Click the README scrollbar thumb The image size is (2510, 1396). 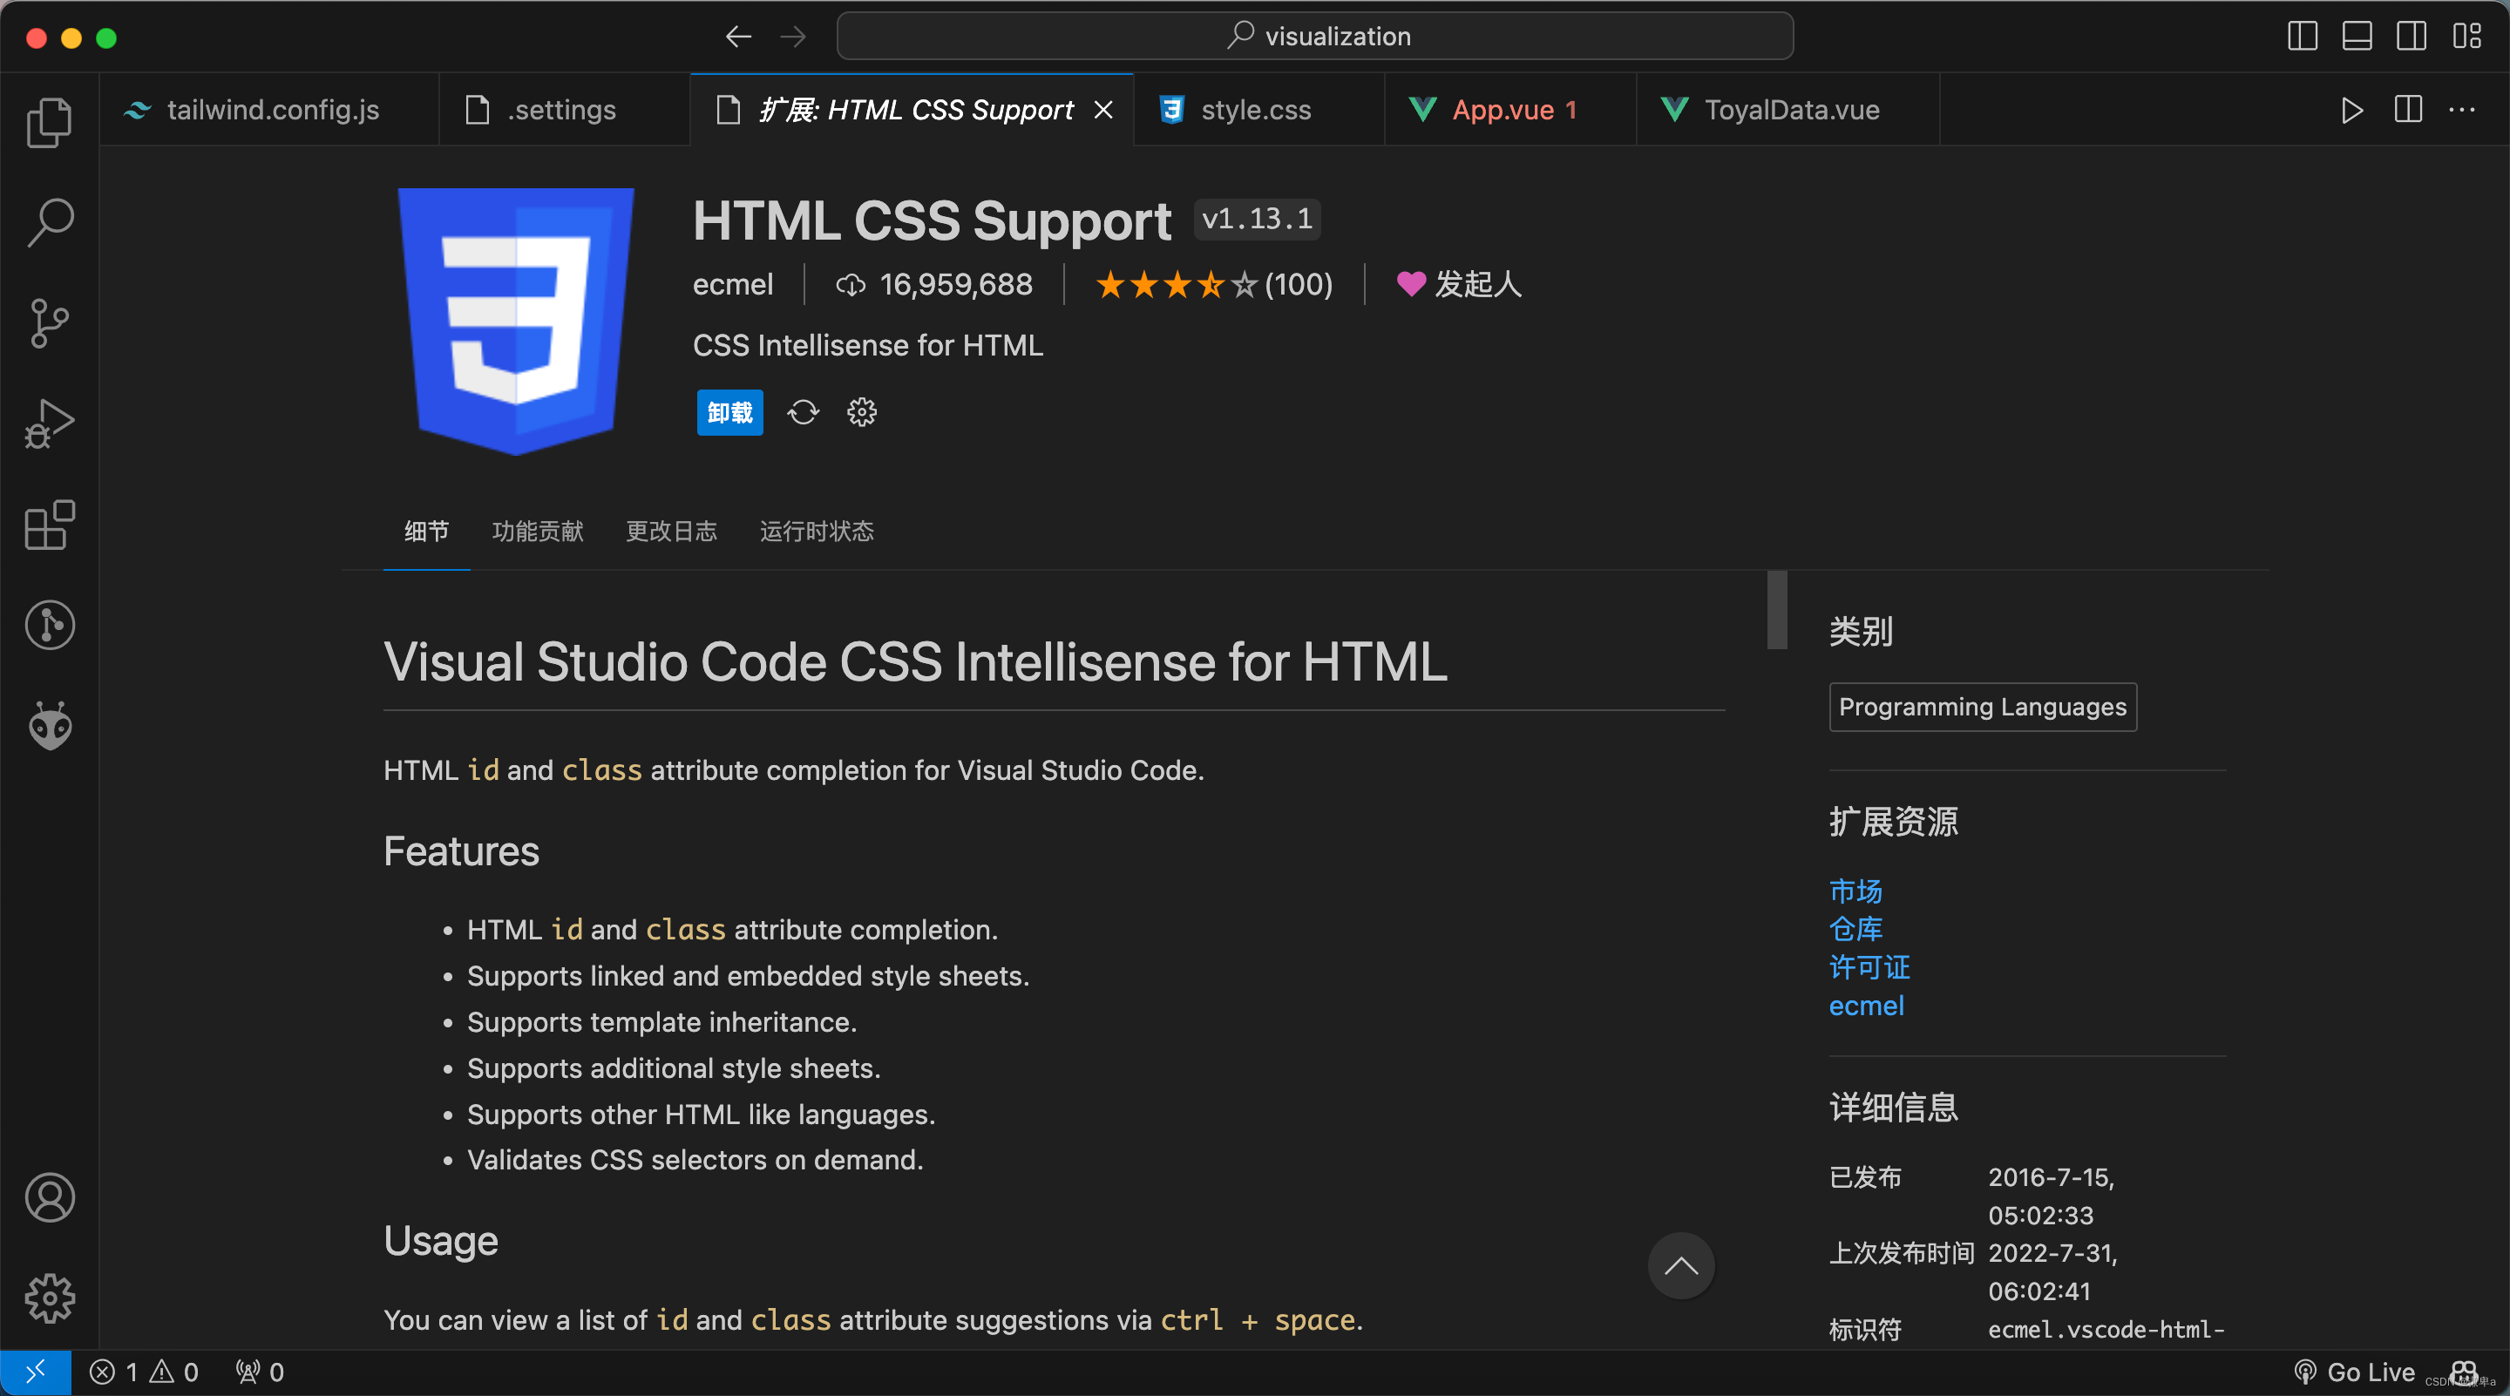1777,610
